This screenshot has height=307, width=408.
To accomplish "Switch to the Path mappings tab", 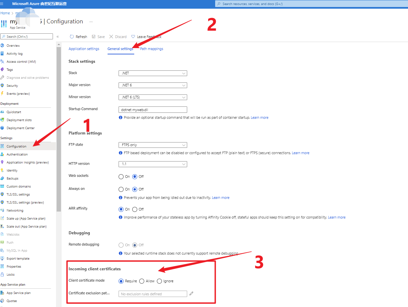I will coord(152,49).
